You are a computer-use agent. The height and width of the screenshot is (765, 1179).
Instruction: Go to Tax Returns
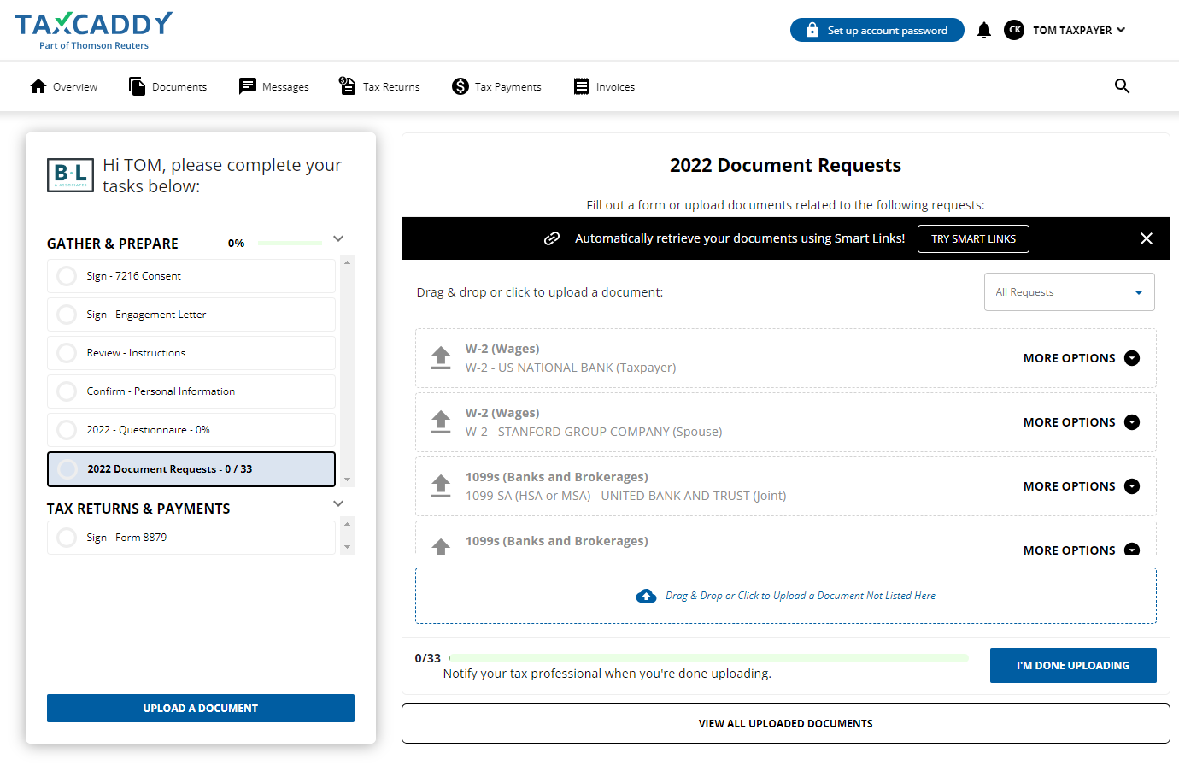pos(379,86)
